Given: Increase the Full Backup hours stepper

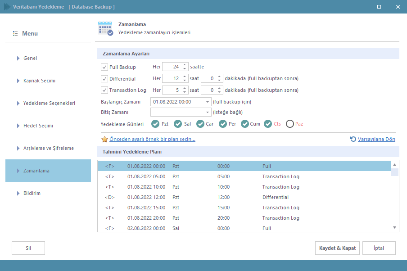Looking at the screenshot, I should point(185,65).
